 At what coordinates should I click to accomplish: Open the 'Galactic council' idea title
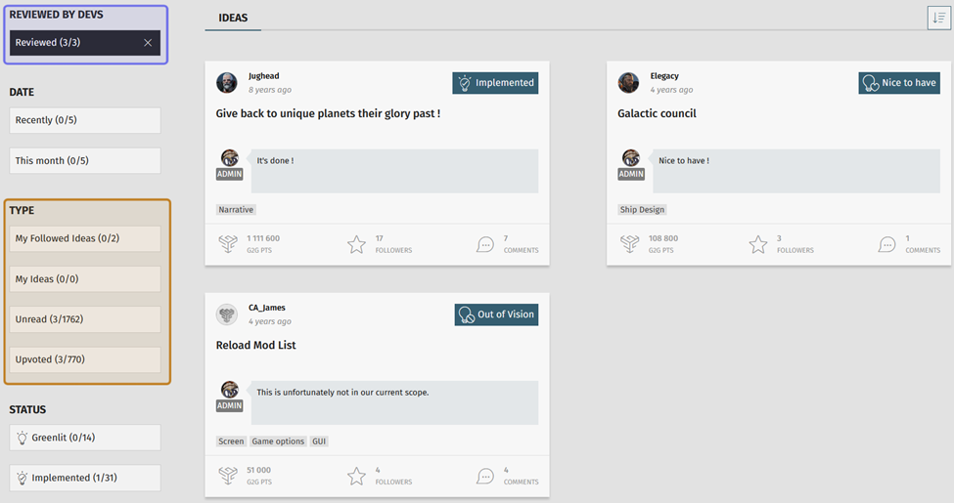(x=657, y=113)
